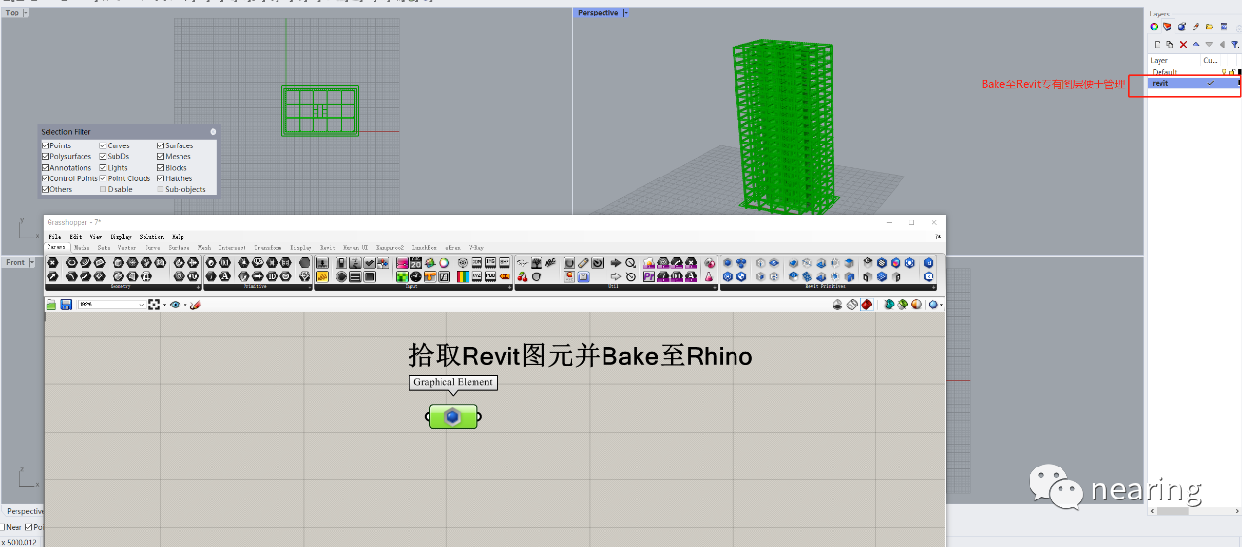Viewport: 1242px width, 547px height.
Task: Open file icon in Grasshopper canvas toolbar
Action: [x=51, y=305]
